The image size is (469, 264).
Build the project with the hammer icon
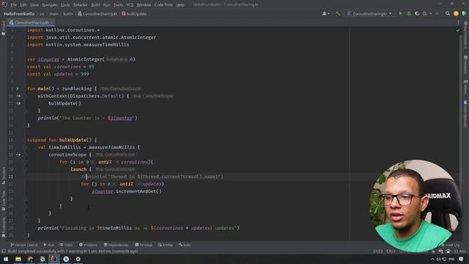click(x=338, y=14)
